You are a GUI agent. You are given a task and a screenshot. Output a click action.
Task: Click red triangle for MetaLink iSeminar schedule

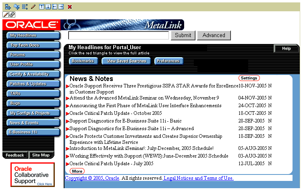coord(67,149)
